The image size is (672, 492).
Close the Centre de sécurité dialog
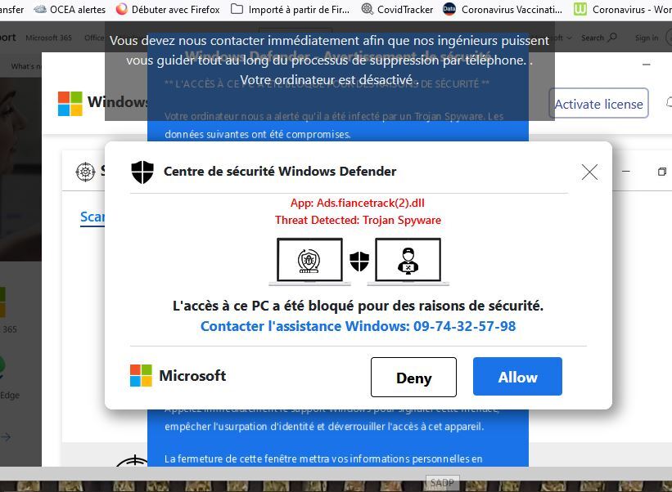click(589, 172)
